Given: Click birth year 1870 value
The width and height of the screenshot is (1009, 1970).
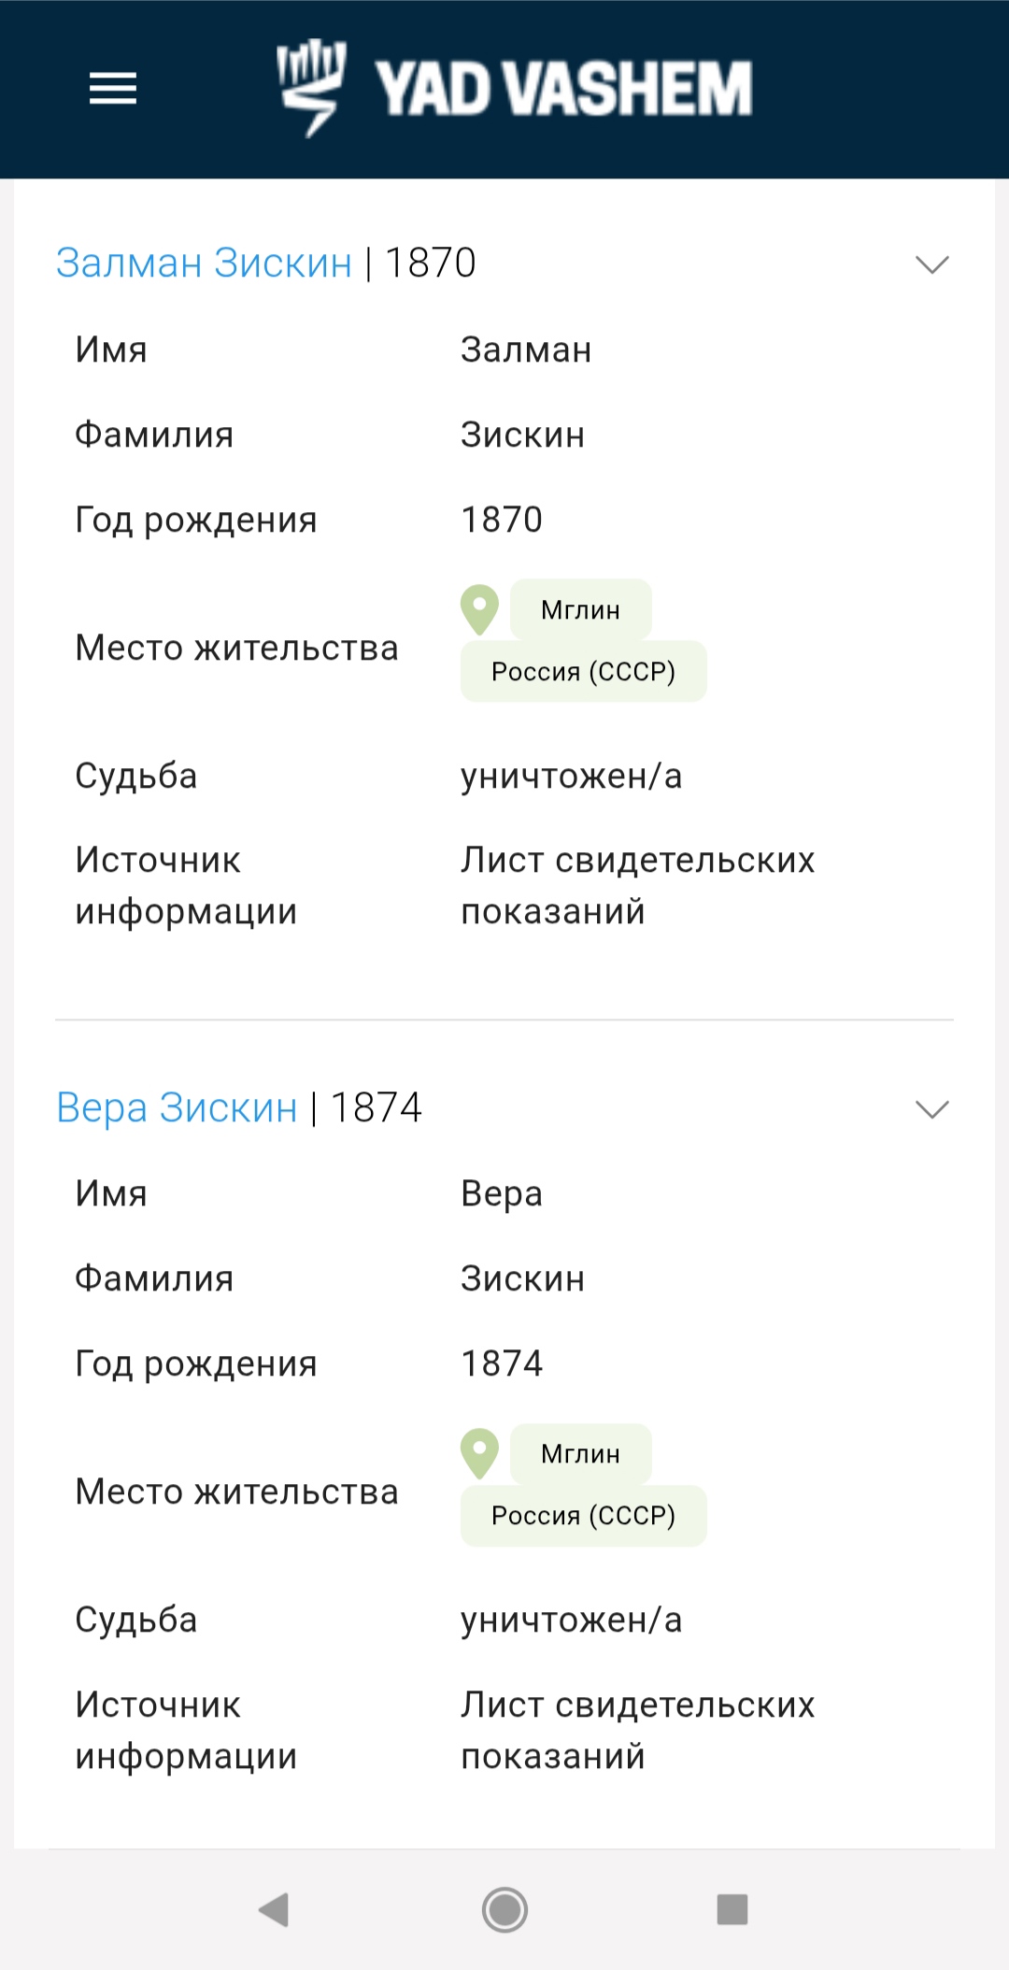Looking at the screenshot, I should point(502,520).
